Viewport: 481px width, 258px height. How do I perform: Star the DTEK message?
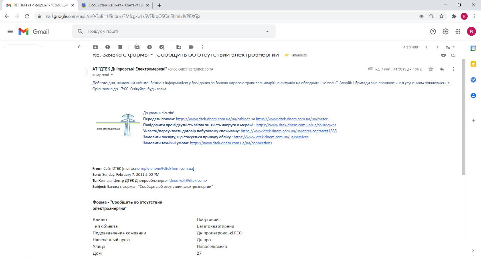[x=431, y=69]
